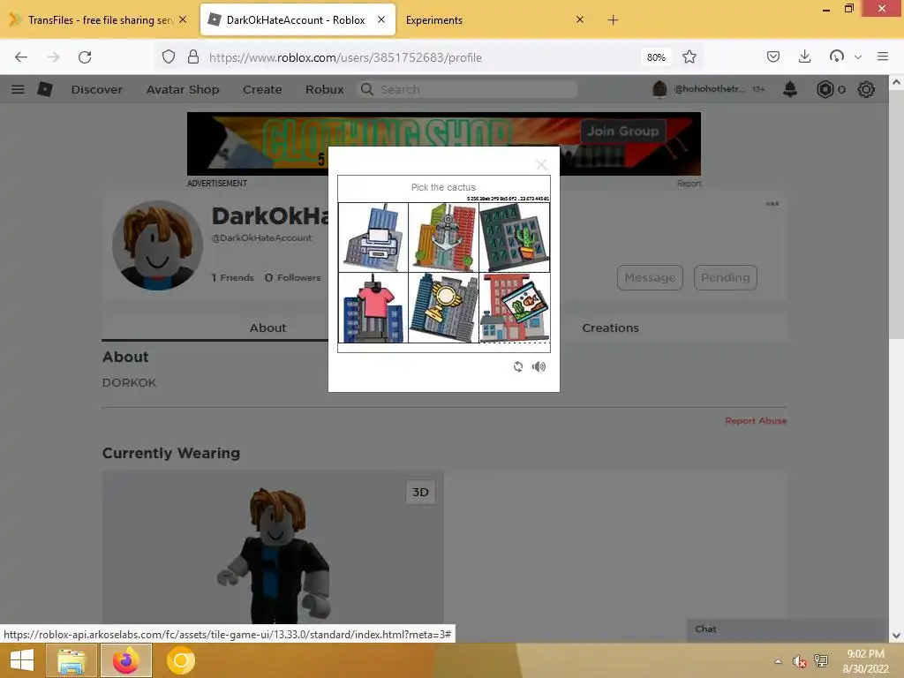
Task: Open Roblox settings gear
Action: [x=866, y=89]
